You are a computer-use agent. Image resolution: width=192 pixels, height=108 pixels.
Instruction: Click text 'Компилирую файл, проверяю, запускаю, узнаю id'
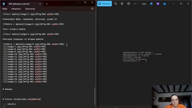click(29, 19)
